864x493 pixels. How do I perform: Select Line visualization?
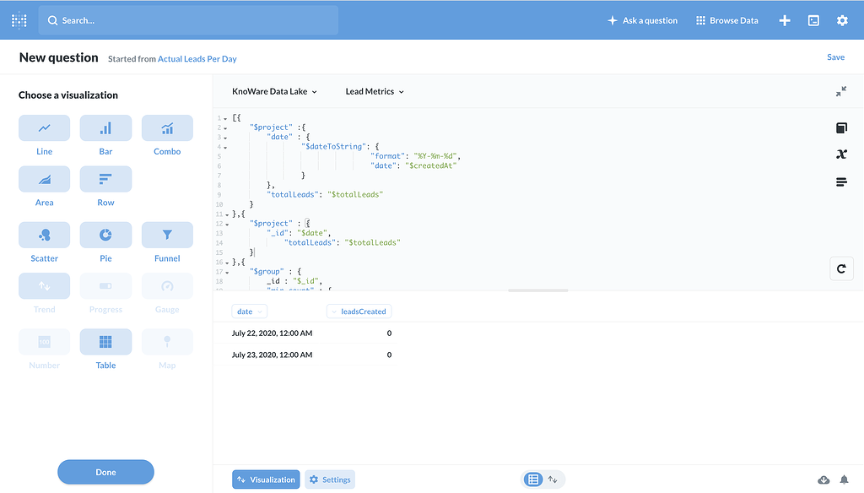pos(44,128)
